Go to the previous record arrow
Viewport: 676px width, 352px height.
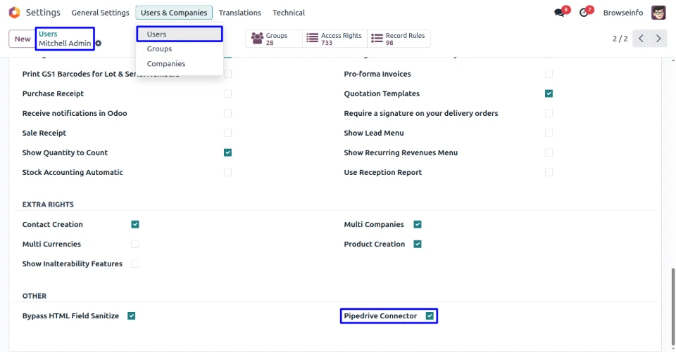click(x=641, y=39)
